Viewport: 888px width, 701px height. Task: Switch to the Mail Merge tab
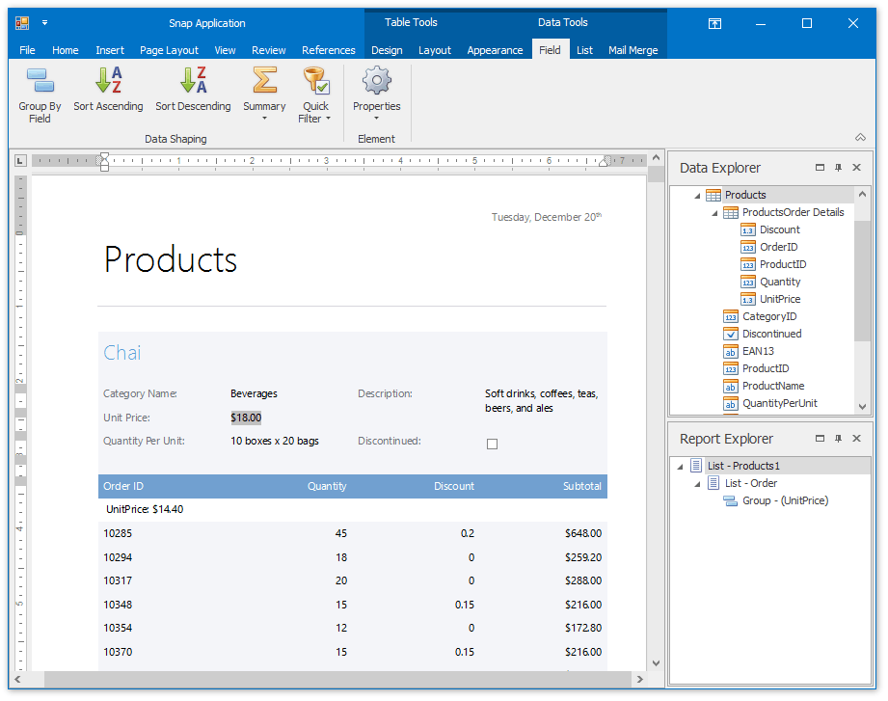click(x=632, y=50)
